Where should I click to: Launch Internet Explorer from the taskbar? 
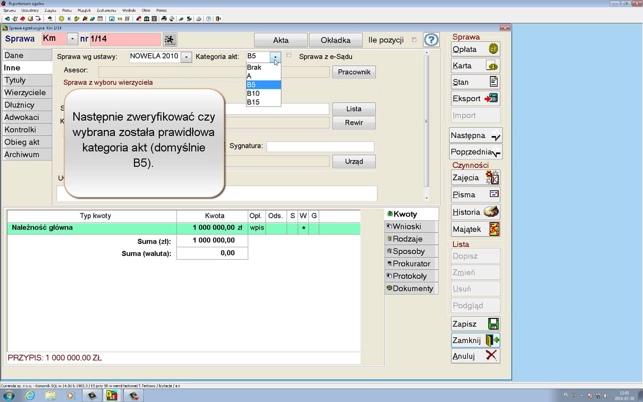point(30,396)
